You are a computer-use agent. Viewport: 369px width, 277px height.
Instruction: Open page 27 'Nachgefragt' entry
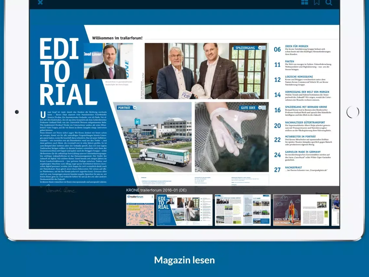tap(301, 169)
